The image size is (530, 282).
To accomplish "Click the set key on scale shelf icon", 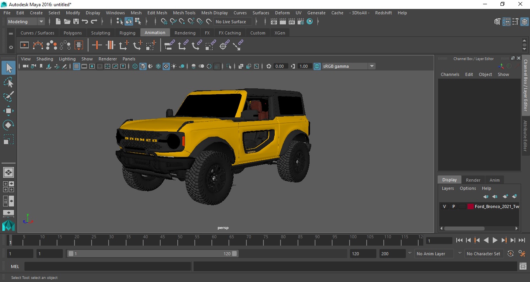I will click(151, 45).
